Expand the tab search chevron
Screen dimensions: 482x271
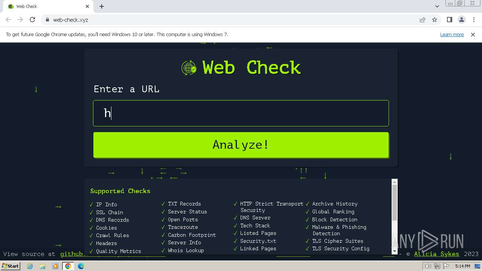pyautogui.click(x=437, y=6)
